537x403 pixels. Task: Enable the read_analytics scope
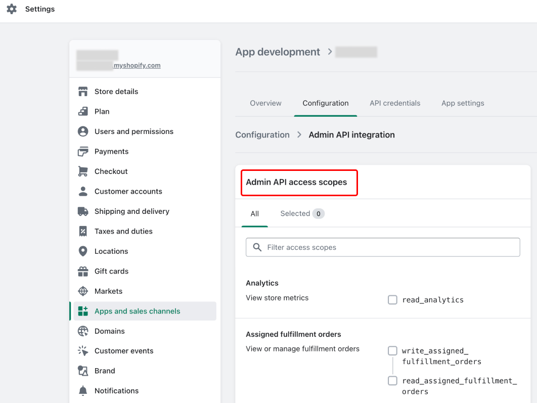point(392,300)
